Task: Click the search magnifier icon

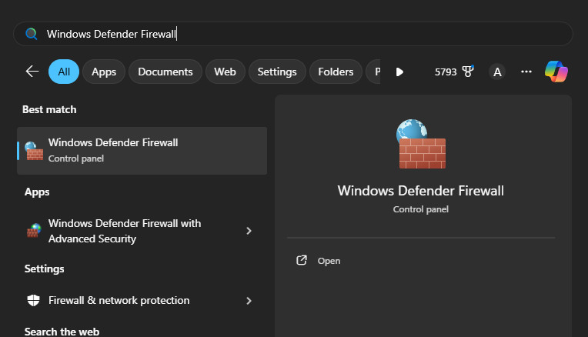Action: tap(32, 34)
